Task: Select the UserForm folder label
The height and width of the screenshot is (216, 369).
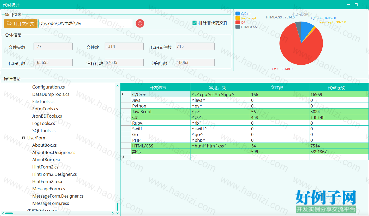Action: coord(37,138)
